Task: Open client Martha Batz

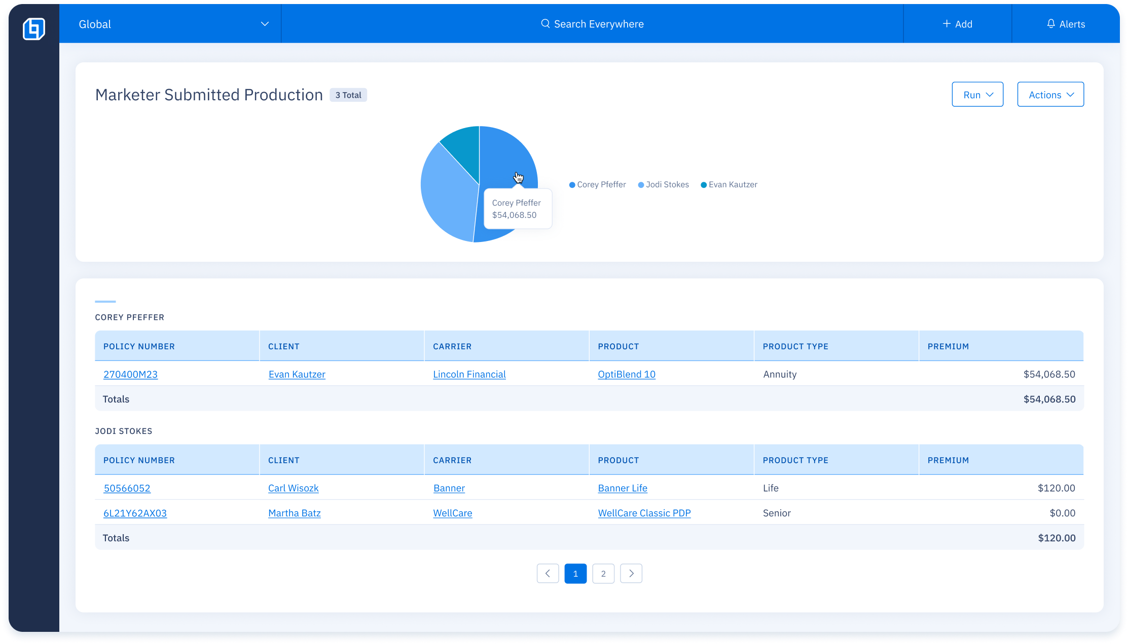Action: point(294,513)
